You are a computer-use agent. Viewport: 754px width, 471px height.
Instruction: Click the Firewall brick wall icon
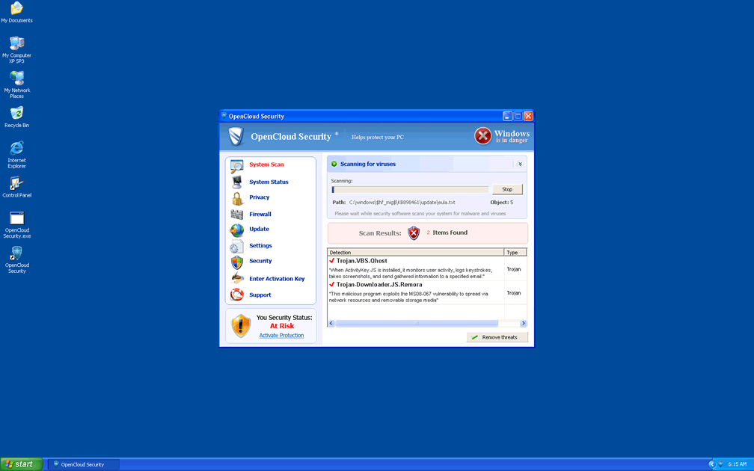tap(236, 215)
